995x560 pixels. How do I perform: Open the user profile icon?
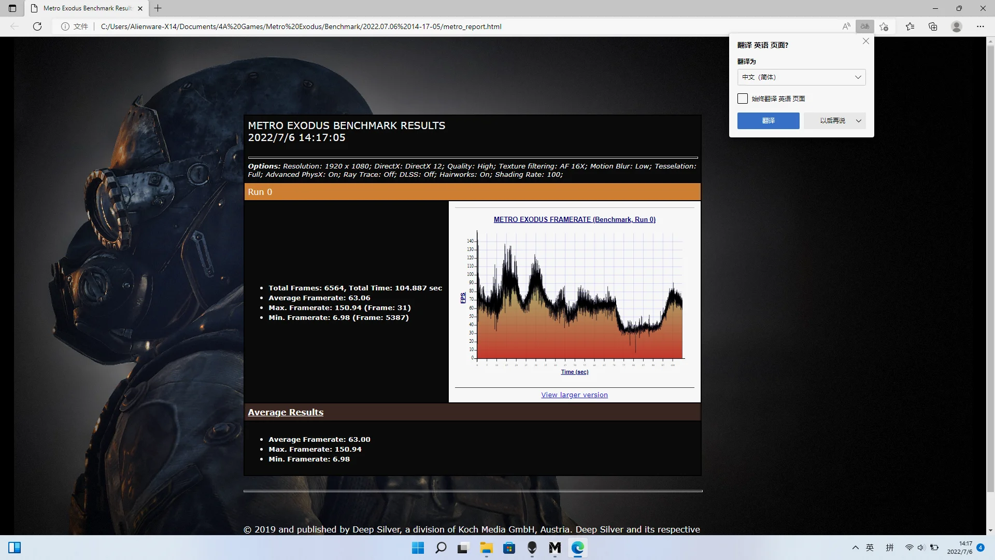(x=957, y=26)
